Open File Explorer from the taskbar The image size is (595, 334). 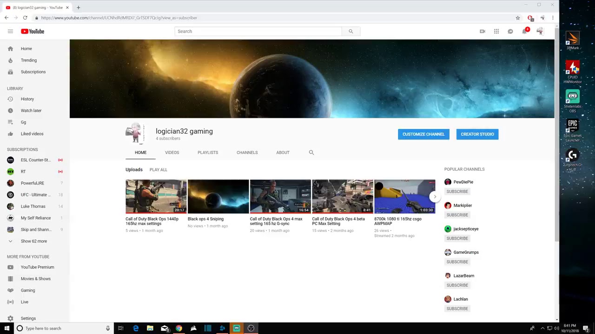[150, 328]
